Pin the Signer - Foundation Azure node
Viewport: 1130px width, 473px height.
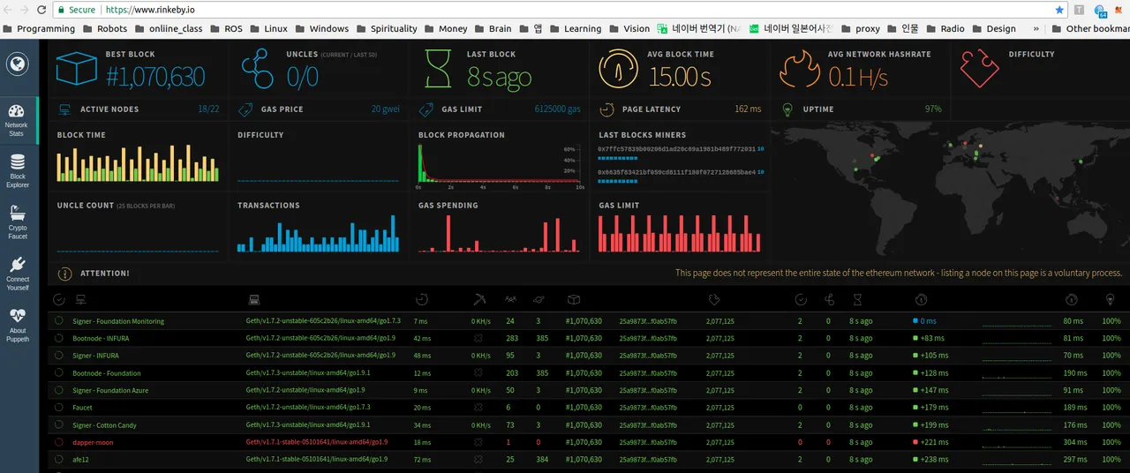point(59,390)
